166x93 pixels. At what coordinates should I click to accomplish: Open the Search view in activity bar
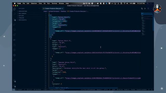tap(15, 14)
